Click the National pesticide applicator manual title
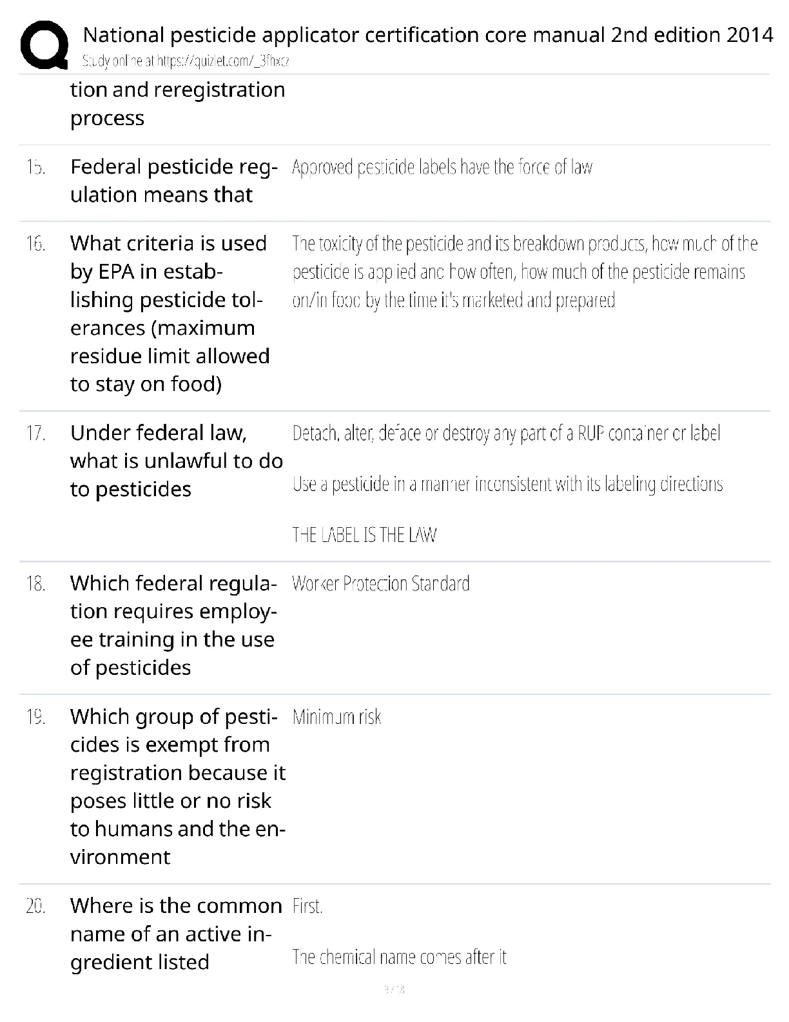Screen dimensions: 789x1022 coord(427,34)
